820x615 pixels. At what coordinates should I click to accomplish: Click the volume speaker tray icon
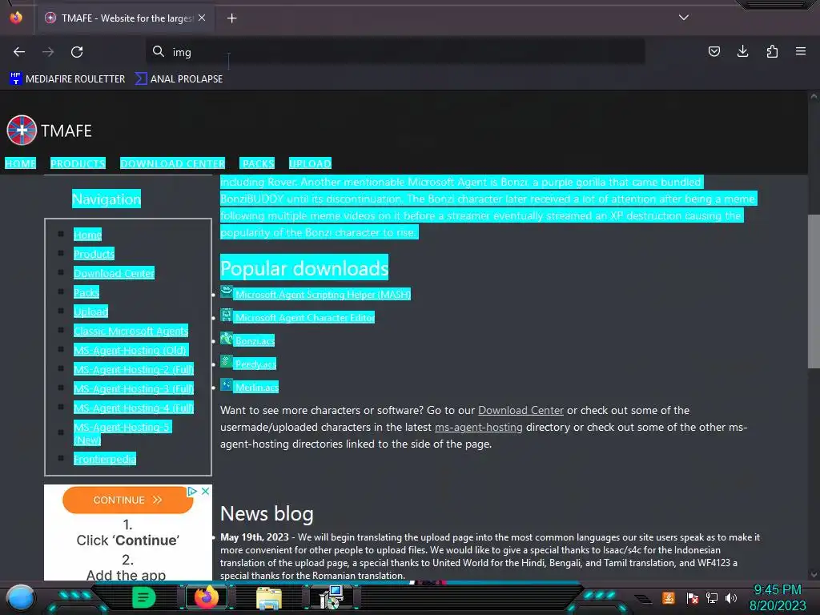click(x=731, y=597)
